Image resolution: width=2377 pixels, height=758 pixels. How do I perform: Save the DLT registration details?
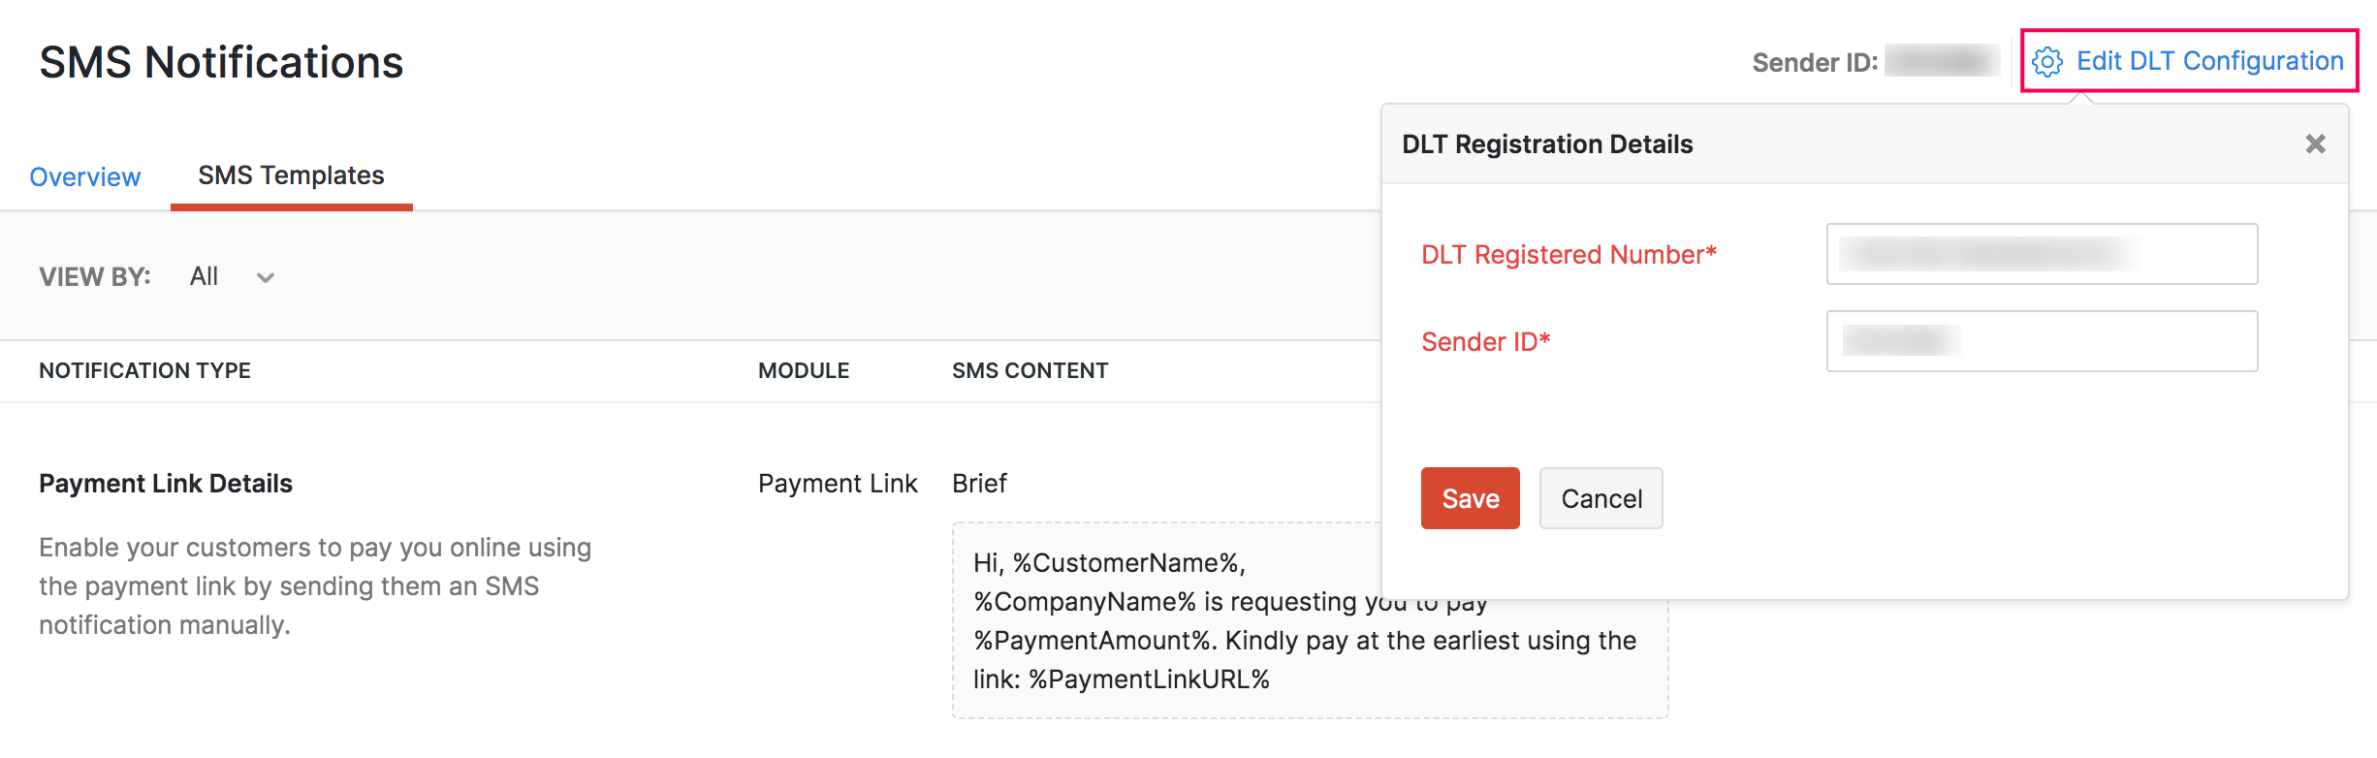coord(1470,498)
